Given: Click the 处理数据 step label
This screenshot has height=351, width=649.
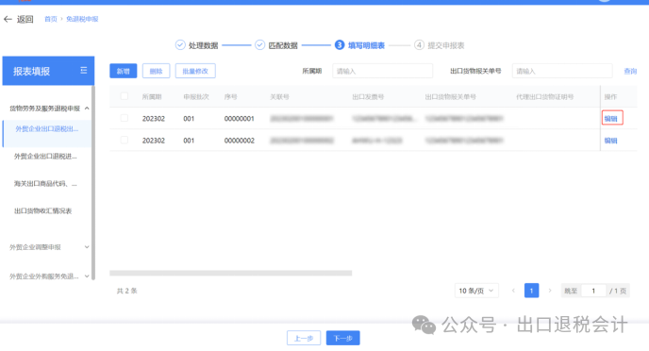Looking at the screenshot, I should 203,45.
